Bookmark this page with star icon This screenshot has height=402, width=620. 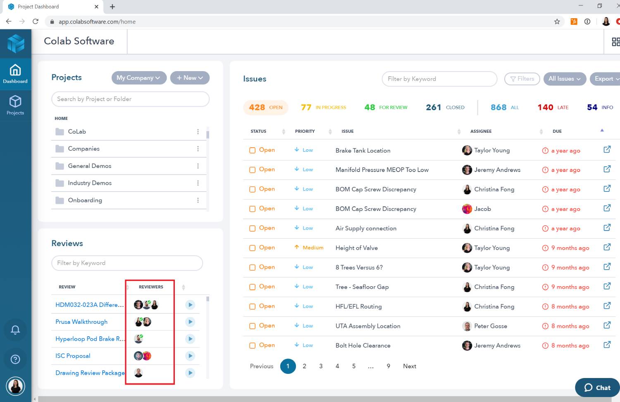pos(557,22)
